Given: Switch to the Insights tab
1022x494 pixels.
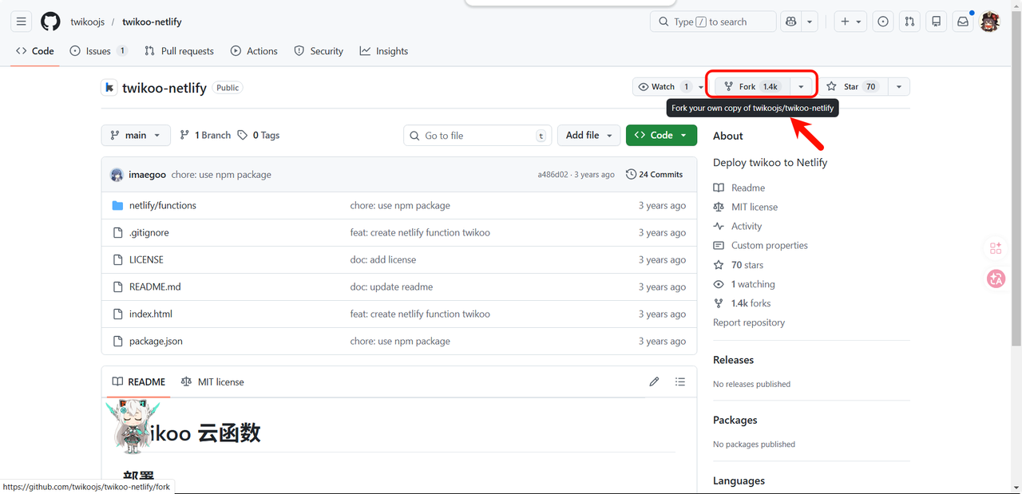Looking at the screenshot, I should [x=384, y=51].
